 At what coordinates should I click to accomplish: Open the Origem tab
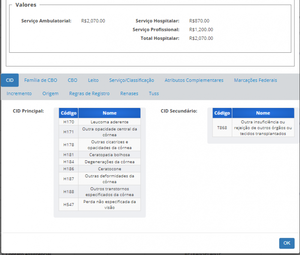click(50, 93)
